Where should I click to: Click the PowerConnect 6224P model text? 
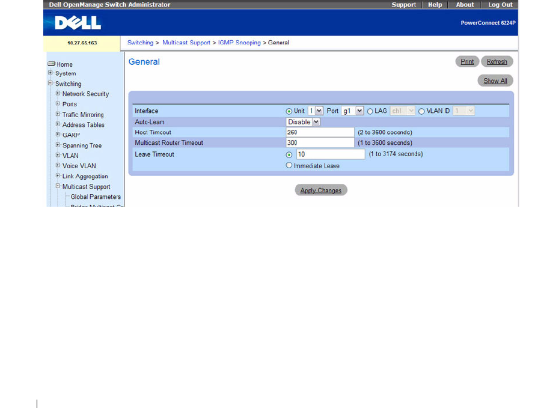(x=488, y=23)
